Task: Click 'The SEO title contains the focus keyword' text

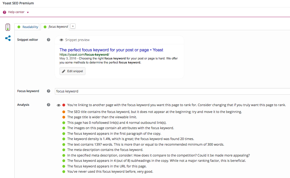Action: (154, 112)
